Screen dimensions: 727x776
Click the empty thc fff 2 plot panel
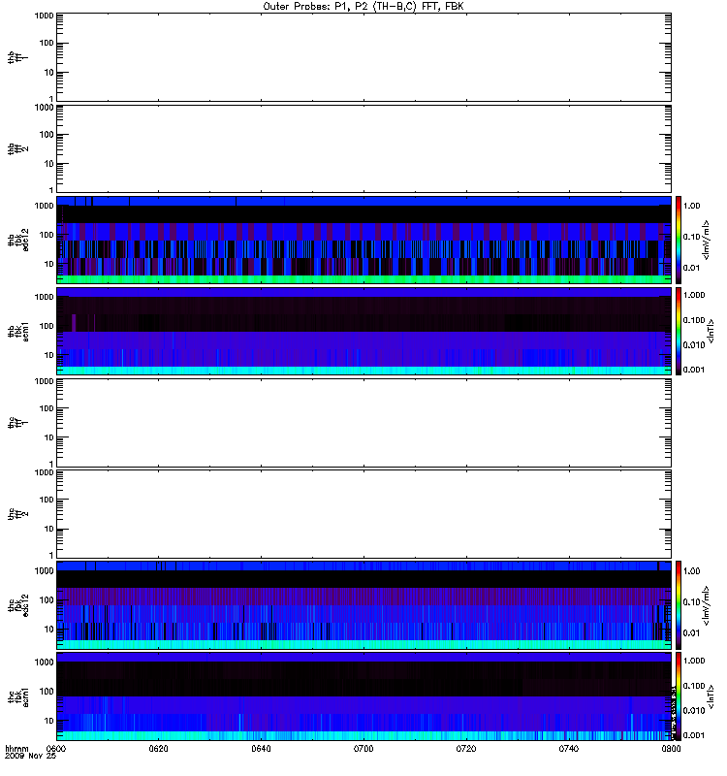coord(363,514)
